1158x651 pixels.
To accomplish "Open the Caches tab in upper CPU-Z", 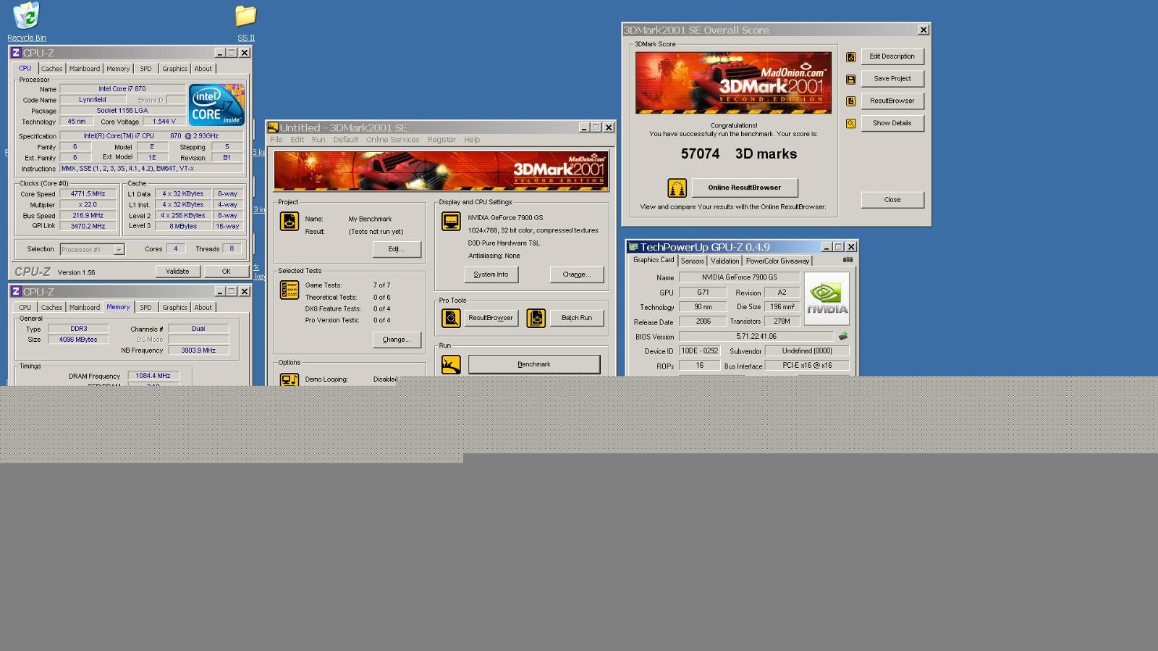I will [x=51, y=69].
